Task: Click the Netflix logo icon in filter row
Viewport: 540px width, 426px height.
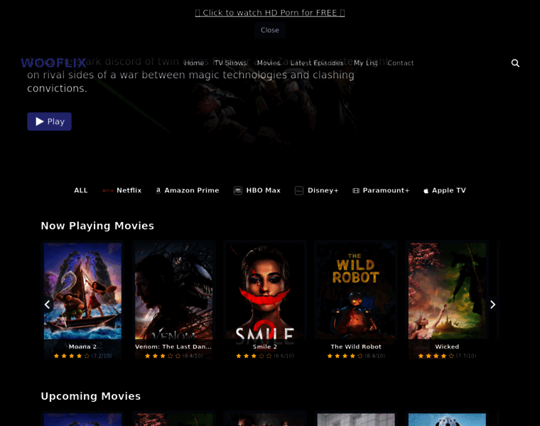Action: (x=107, y=190)
